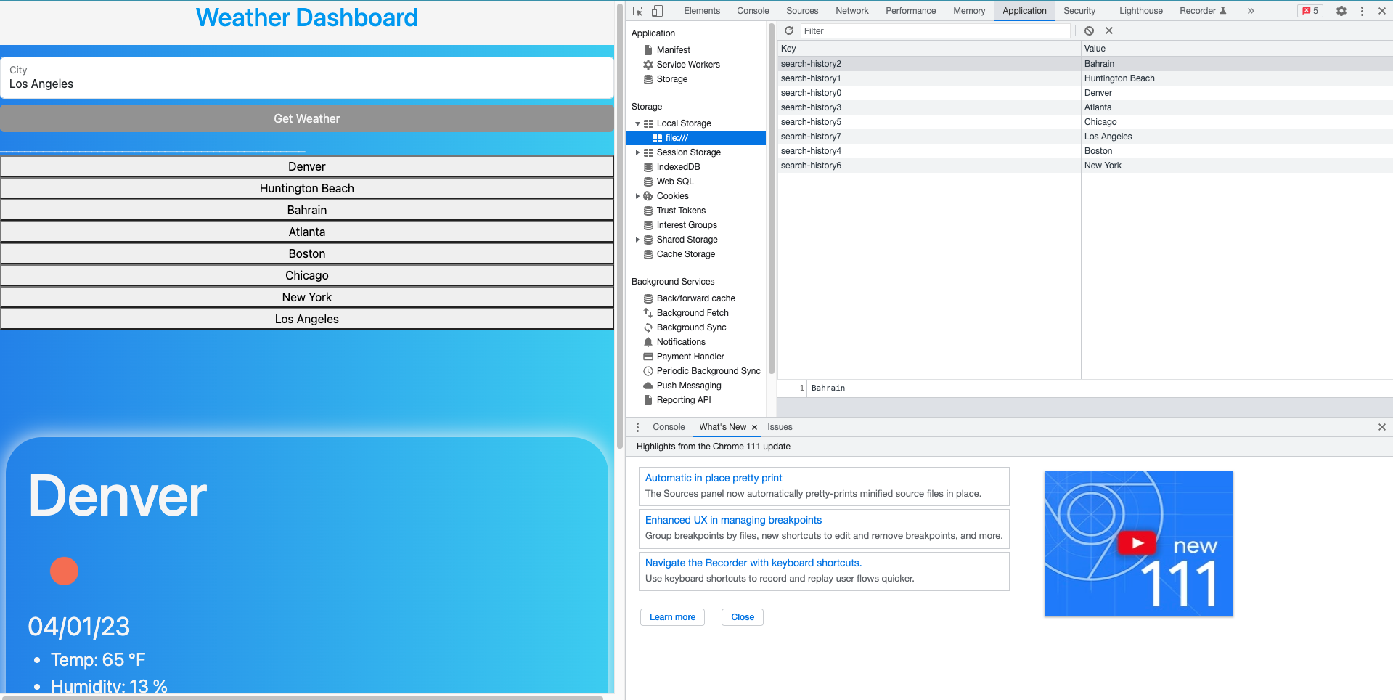This screenshot has width=1393, height=700.
Task: Delete selected storage entry with the X icon
Action: [x=1109, y=30]
